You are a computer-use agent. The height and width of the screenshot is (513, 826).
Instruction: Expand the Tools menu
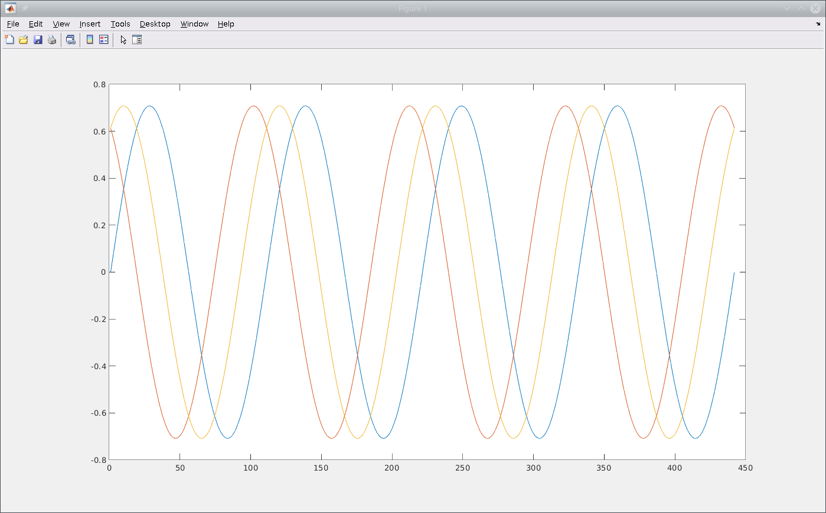120,24
